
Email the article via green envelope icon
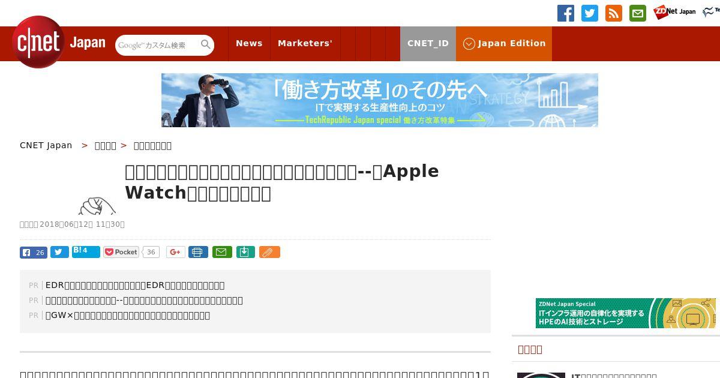pyautogui.click(x=221, y=252)
